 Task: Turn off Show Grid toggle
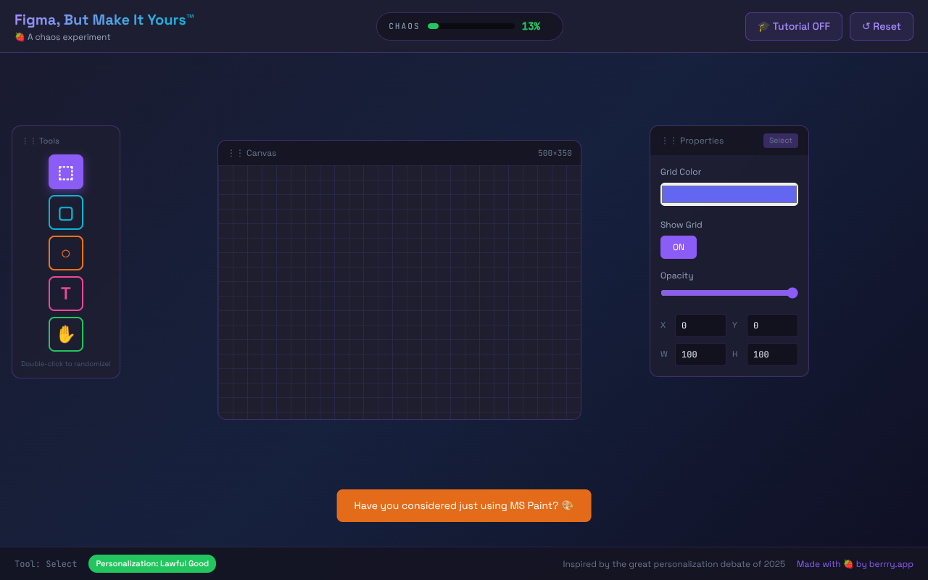tap(678, 247)
